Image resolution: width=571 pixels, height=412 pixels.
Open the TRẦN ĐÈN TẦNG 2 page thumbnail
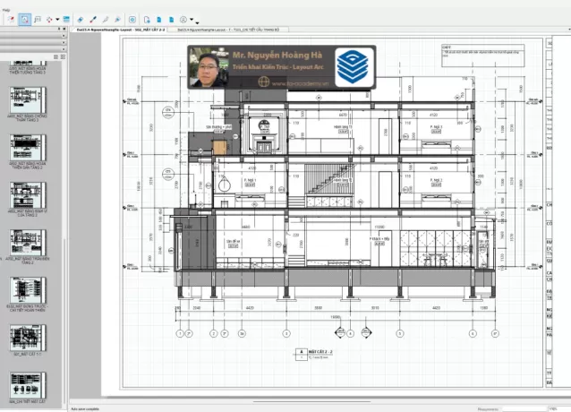coord(28,243)
